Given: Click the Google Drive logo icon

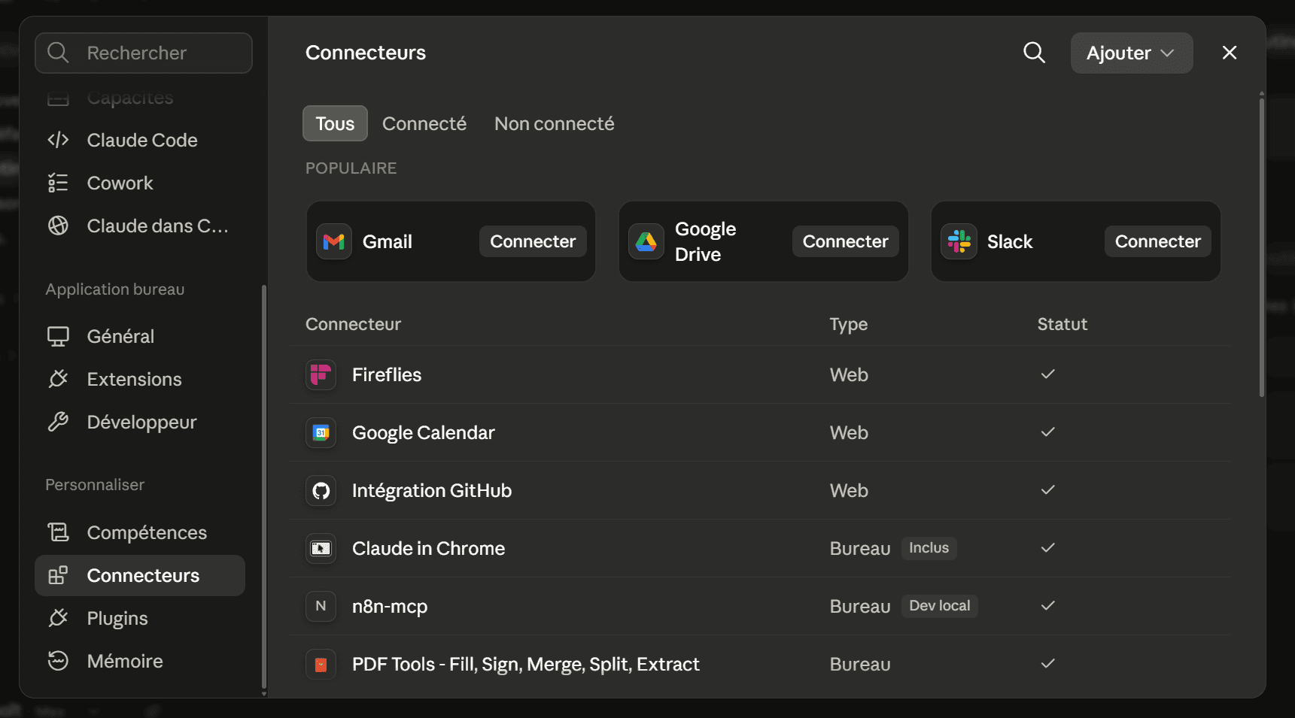Looking at the screenshot, I should (646, 241).
